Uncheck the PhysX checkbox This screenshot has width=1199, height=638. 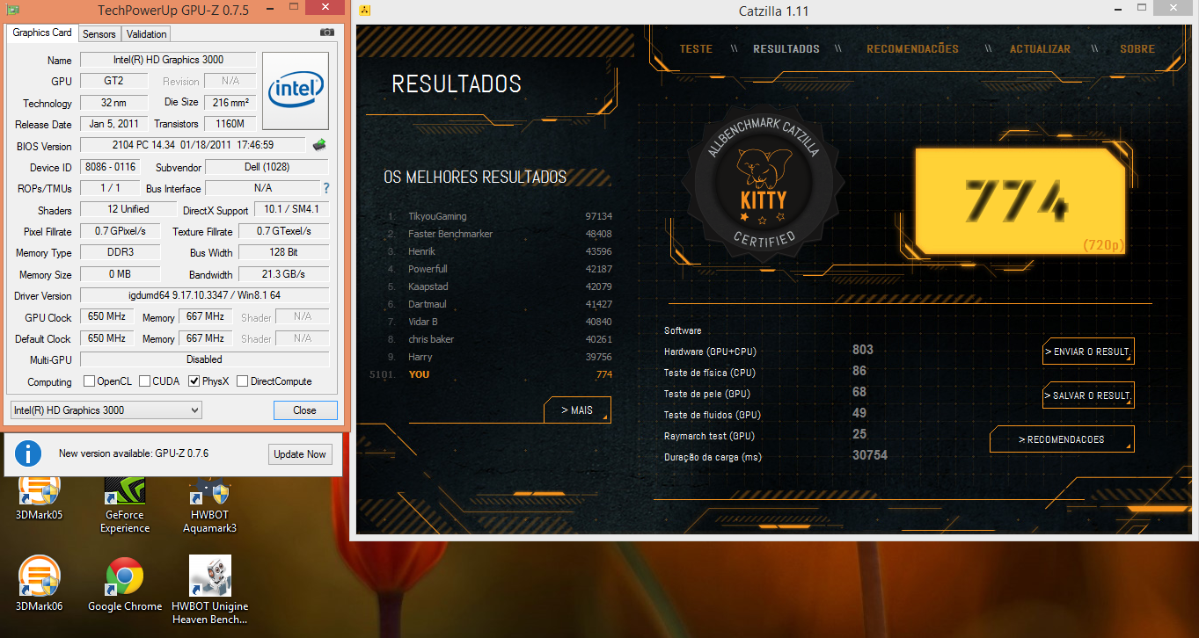coord(194,381)
